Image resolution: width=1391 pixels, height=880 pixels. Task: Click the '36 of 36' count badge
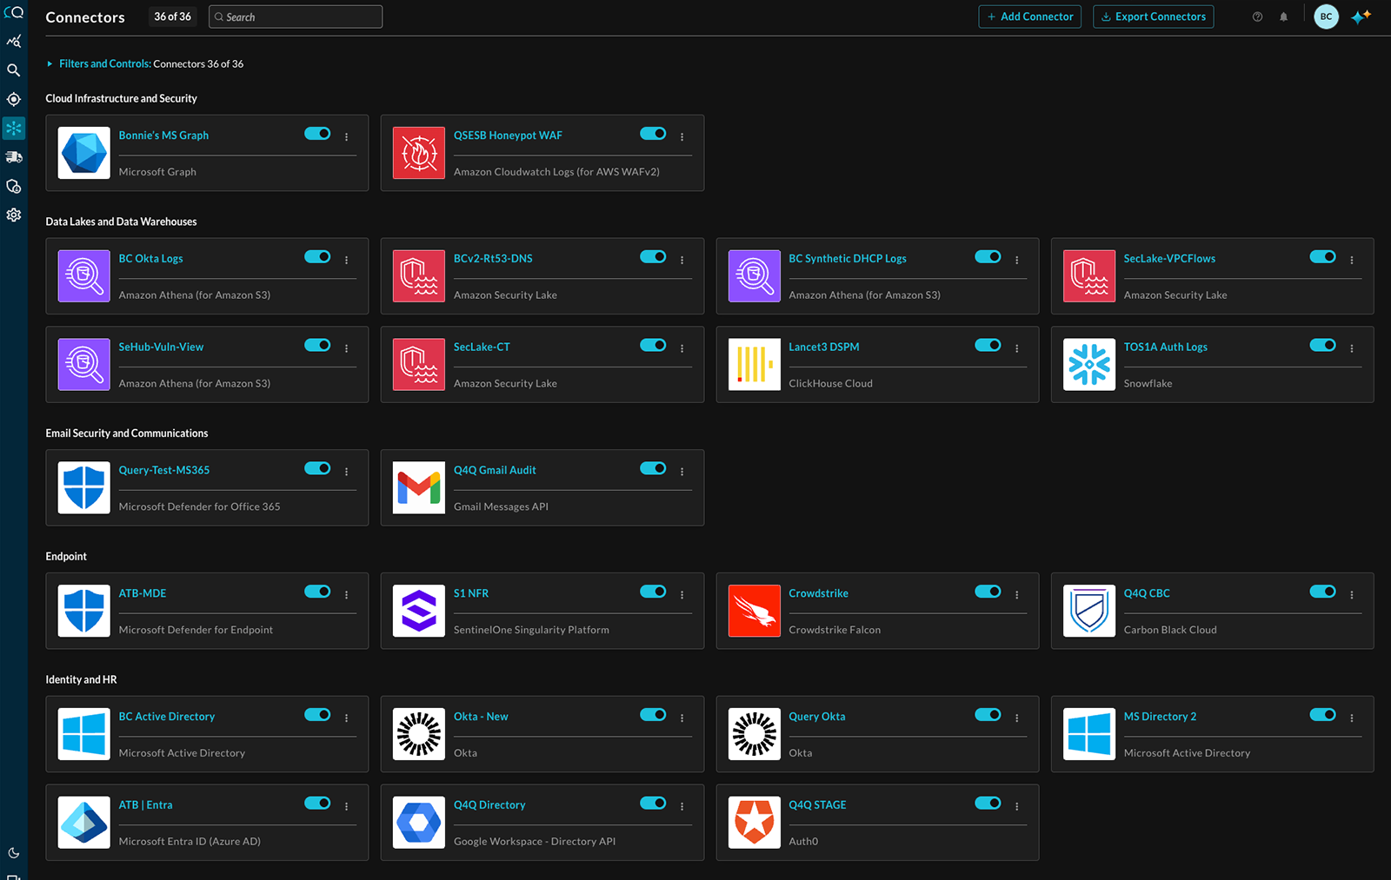[172, 17]
